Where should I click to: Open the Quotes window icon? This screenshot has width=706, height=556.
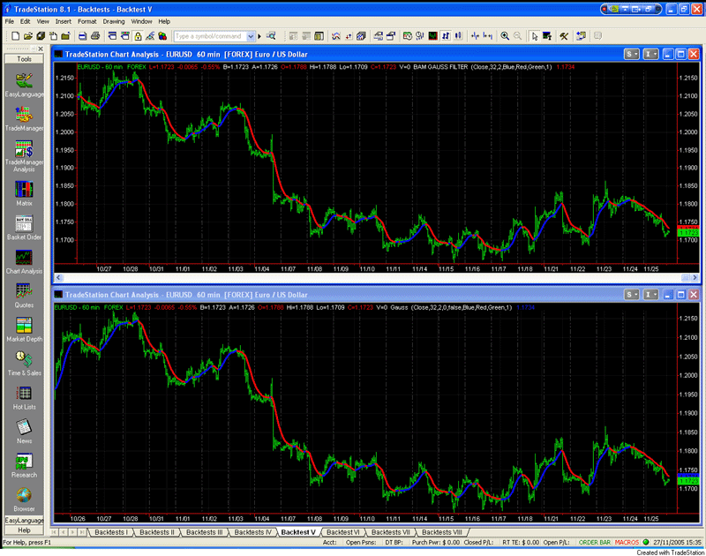24,291
